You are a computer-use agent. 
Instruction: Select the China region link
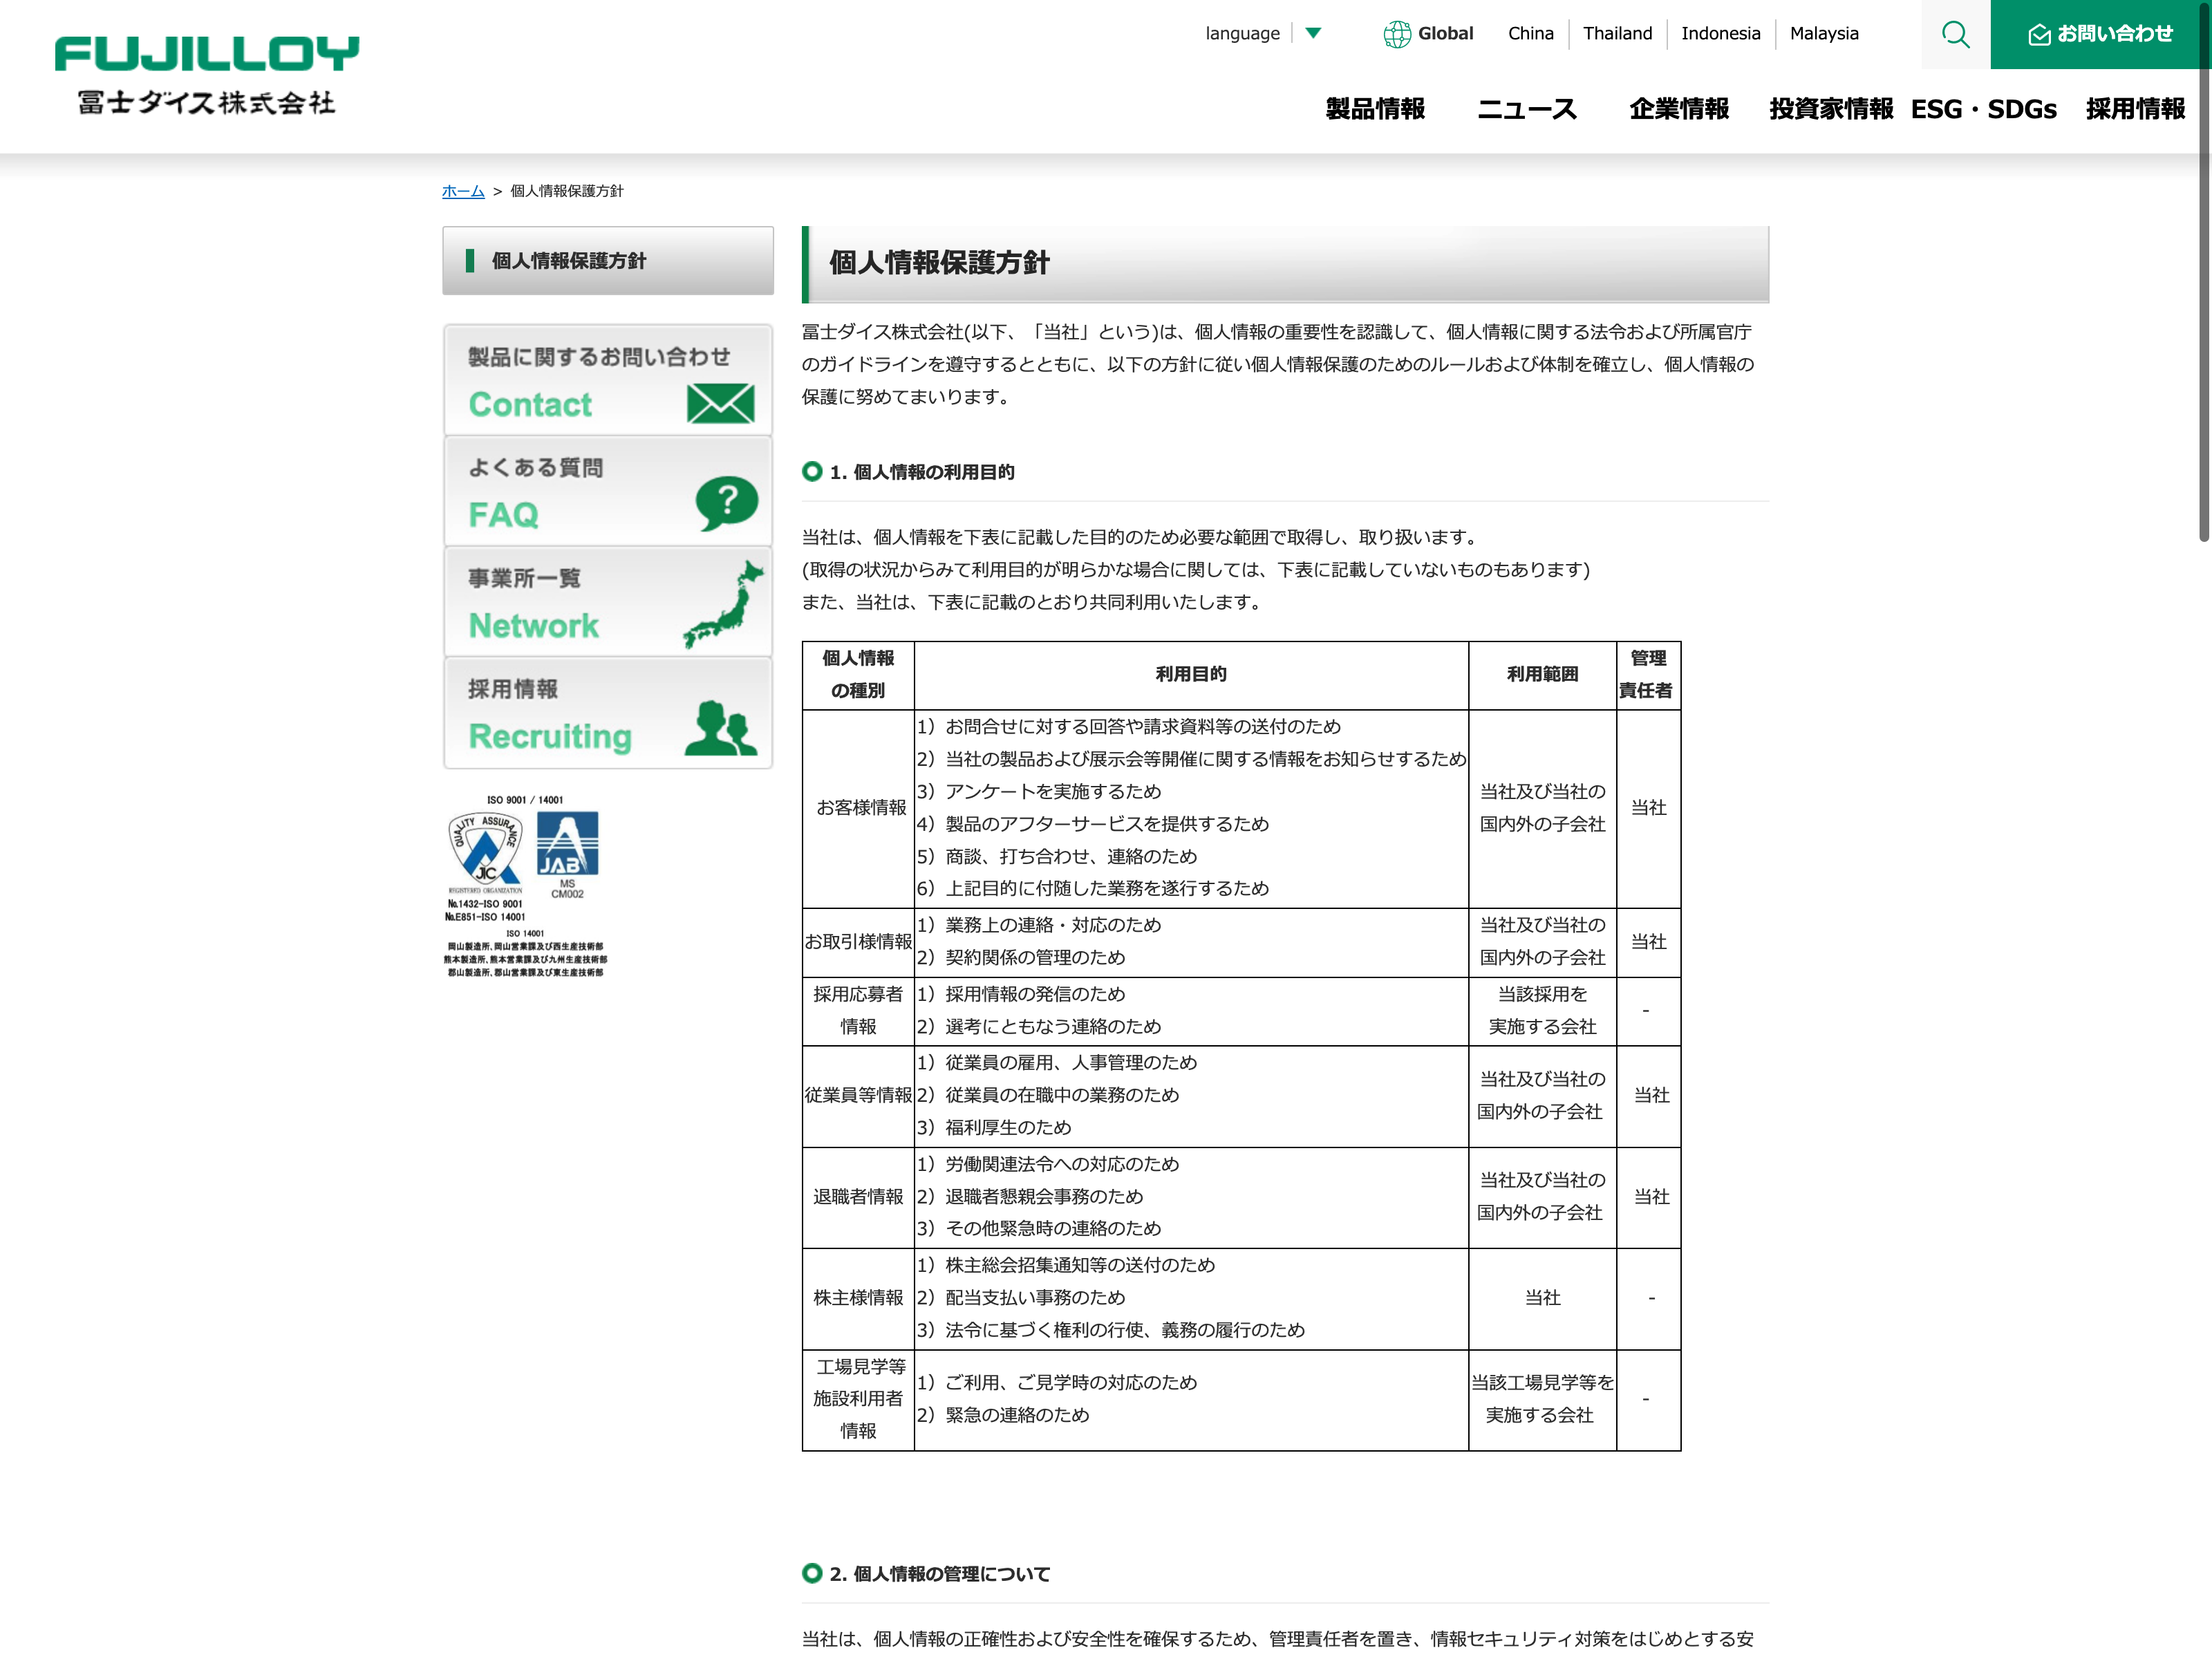point(1530,34)
